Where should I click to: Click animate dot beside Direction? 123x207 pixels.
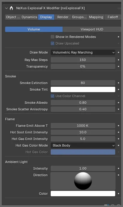click(x=118, y=175)
